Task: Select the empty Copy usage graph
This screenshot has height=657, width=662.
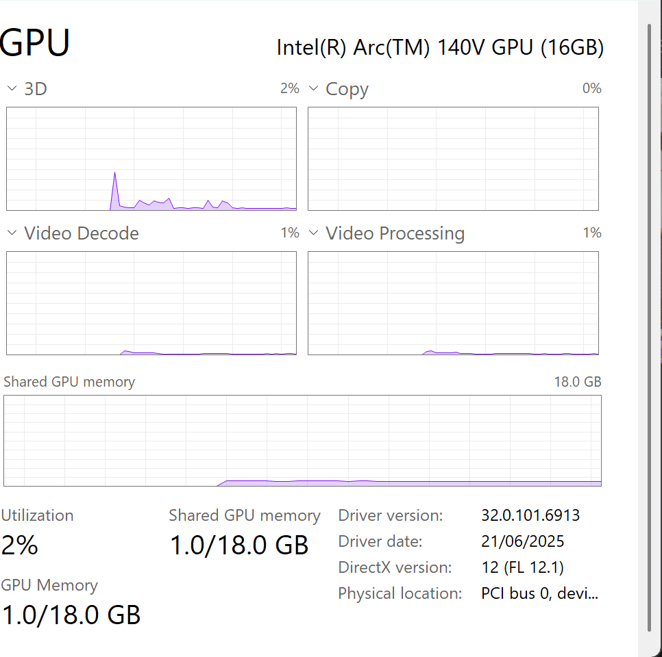Action: pyautogui.click(x=453, y=159)
